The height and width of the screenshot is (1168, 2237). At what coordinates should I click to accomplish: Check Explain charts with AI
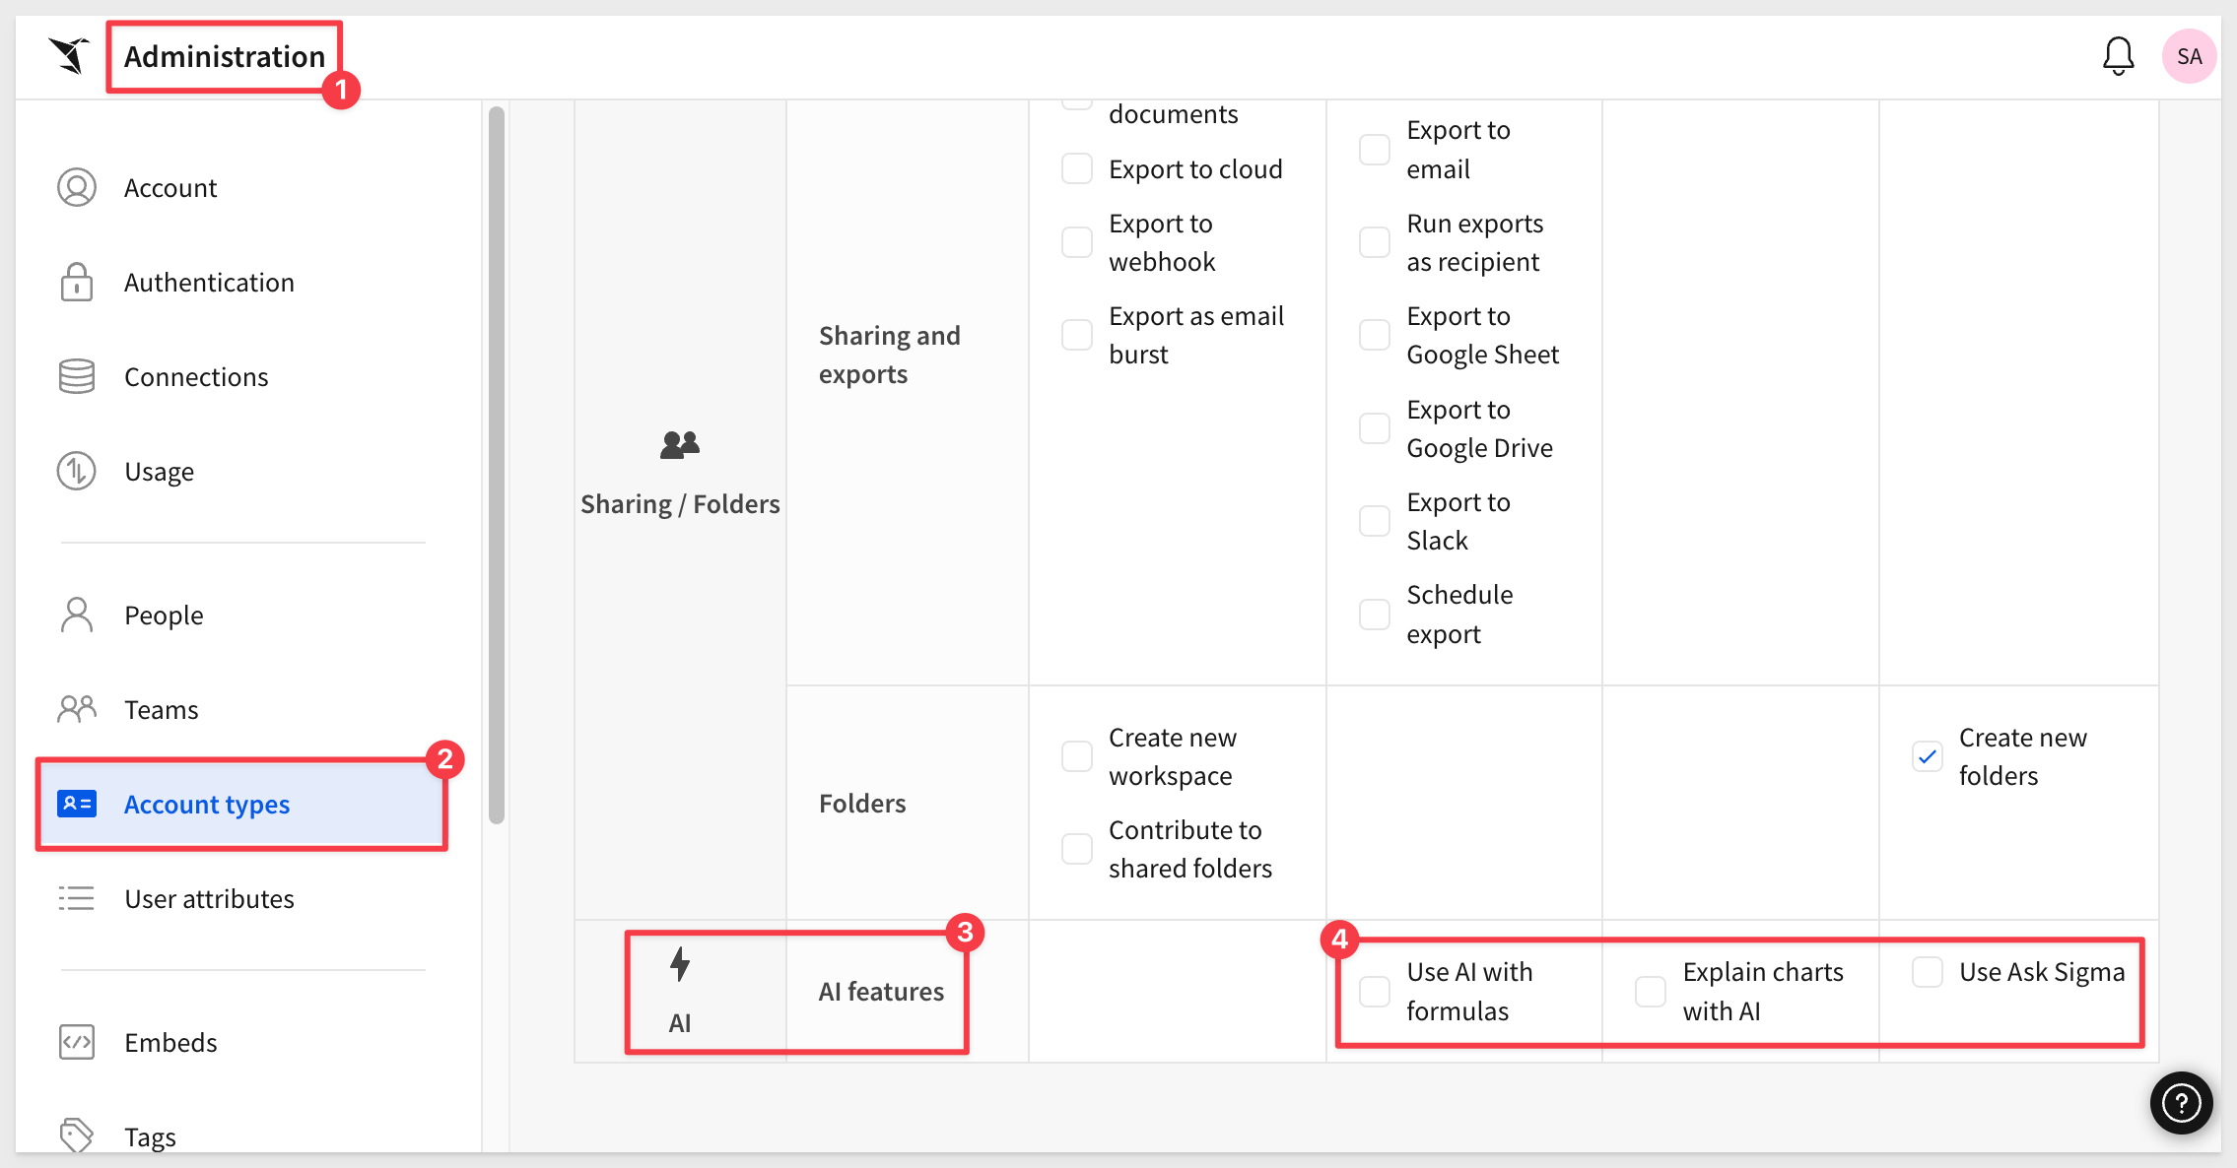pyautogui.click(x=1651, y=991)
